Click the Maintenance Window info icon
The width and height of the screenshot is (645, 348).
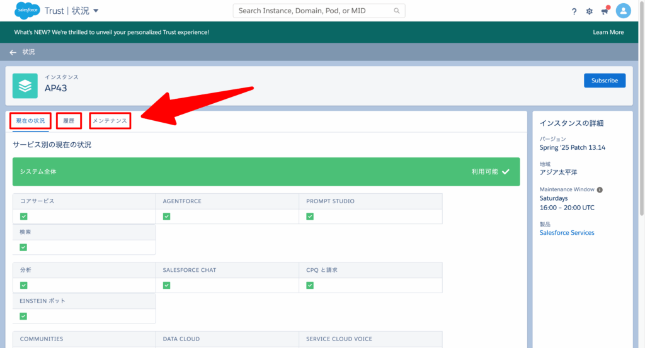click(600, 190)
